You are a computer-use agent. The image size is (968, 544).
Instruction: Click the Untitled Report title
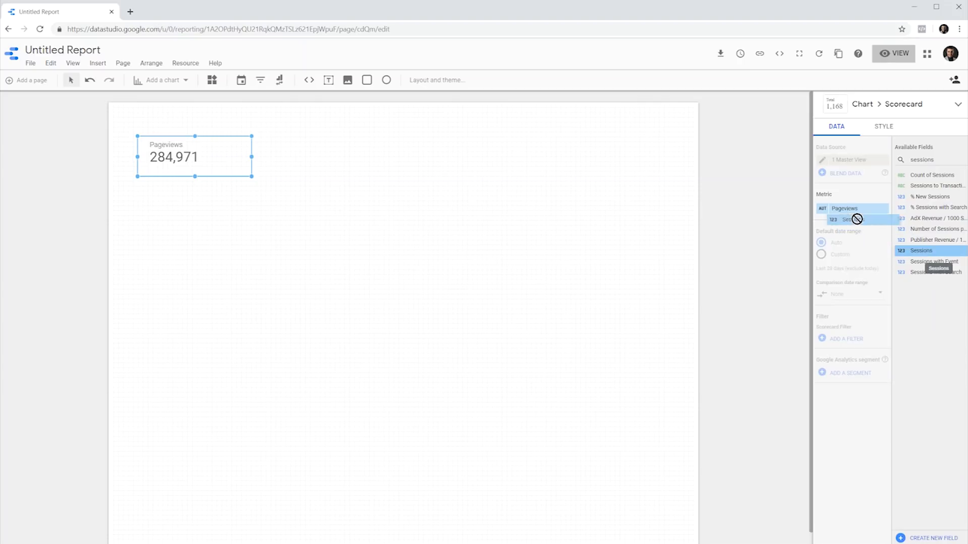coord(63,50)
